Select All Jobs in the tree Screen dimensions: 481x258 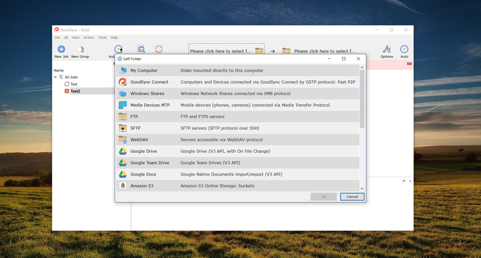[x=71, y=77]
